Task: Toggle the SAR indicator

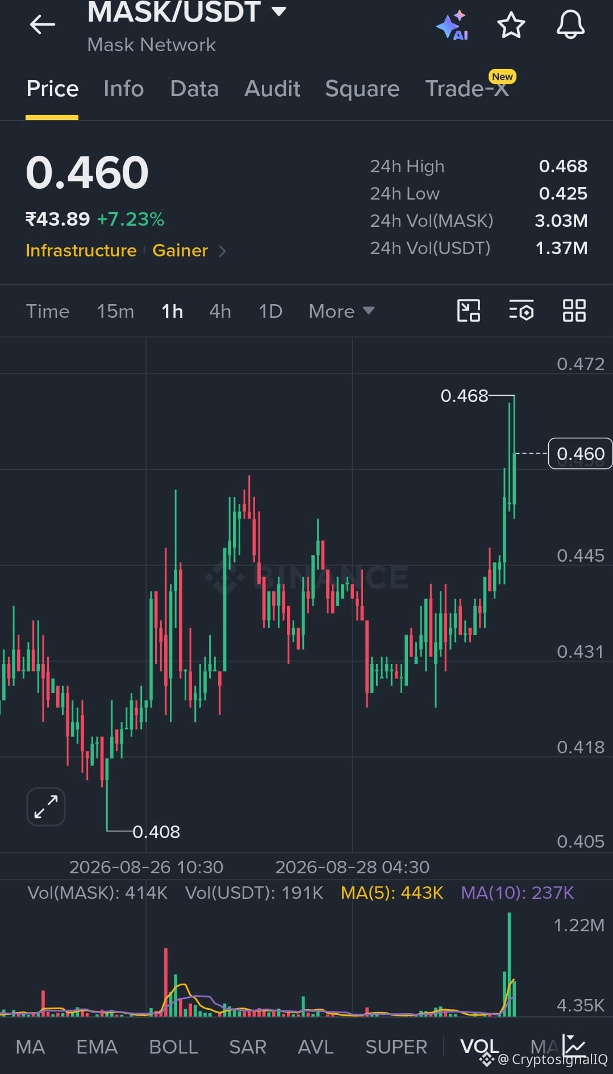Action: (x=248, y=1047)
